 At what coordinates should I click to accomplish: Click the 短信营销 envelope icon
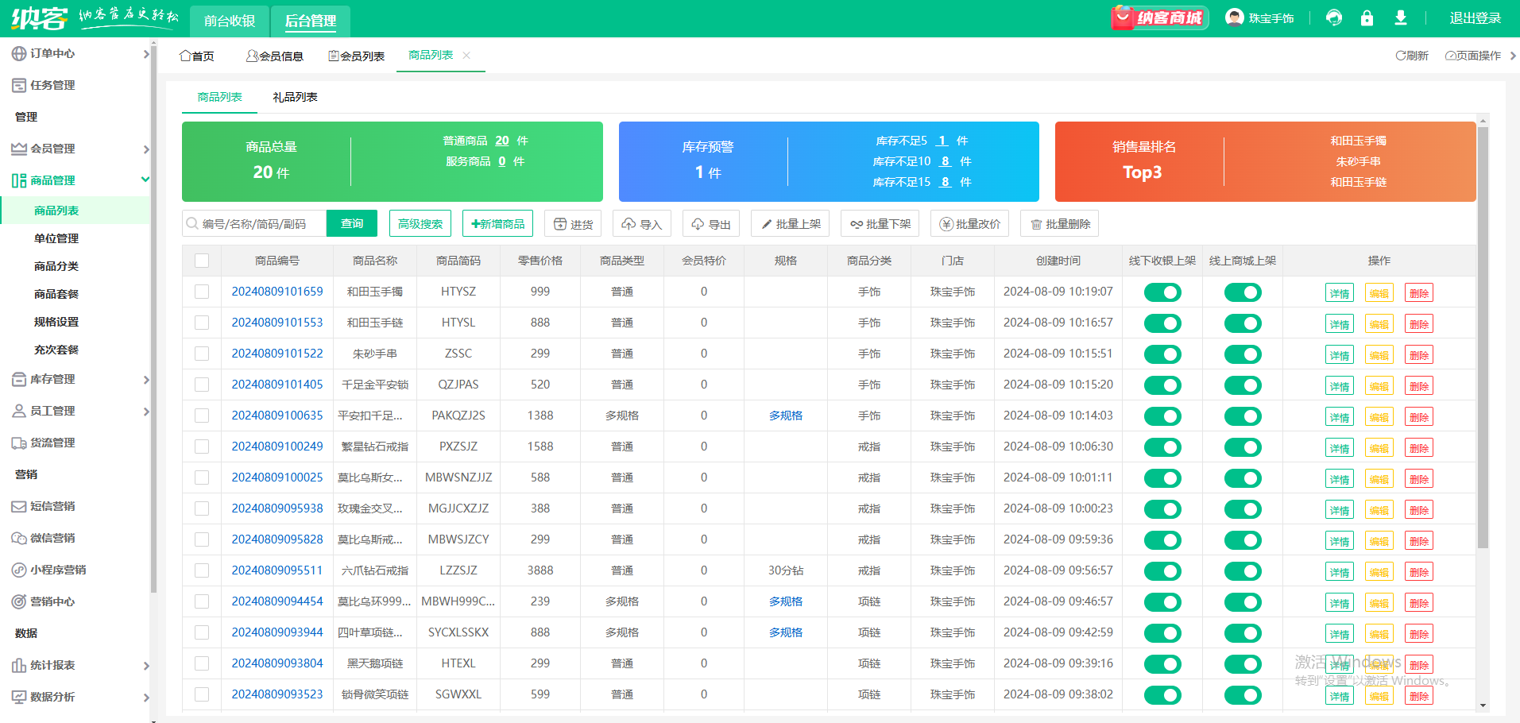(19, 506)
